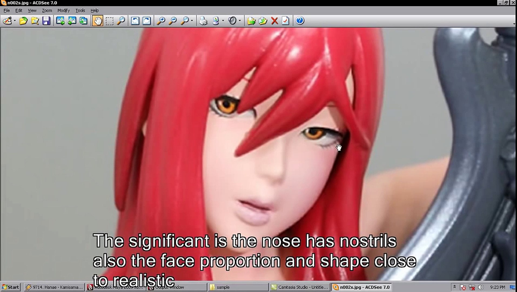Open the Tools menu
This screenshot has width=517, height=292.
tap(80, 11)
